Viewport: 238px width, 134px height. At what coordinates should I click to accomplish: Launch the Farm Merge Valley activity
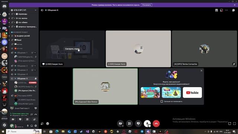(x=150, y=93)
